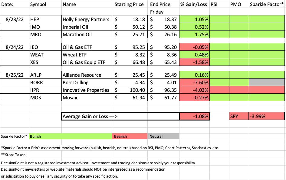Select the SPY -3.99% value cell
The height and width of the screenshot is (180, 286).
267,116
